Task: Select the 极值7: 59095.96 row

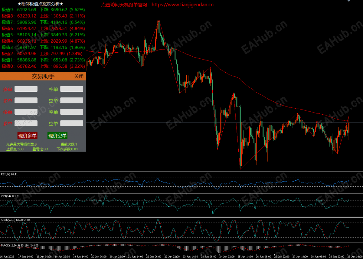Action: tap(43, 22)
